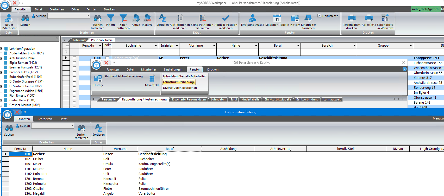Click Lohndaten über alle Mitarbeiter
Screen dimensions: 444x196
184,76
